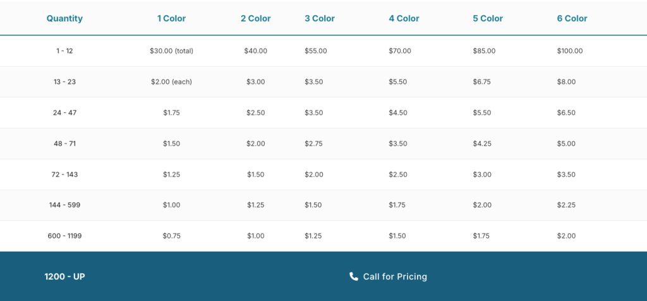The image size is (647, 301).
Task: Select the 6 Color column header
Action: click(572, 18)
